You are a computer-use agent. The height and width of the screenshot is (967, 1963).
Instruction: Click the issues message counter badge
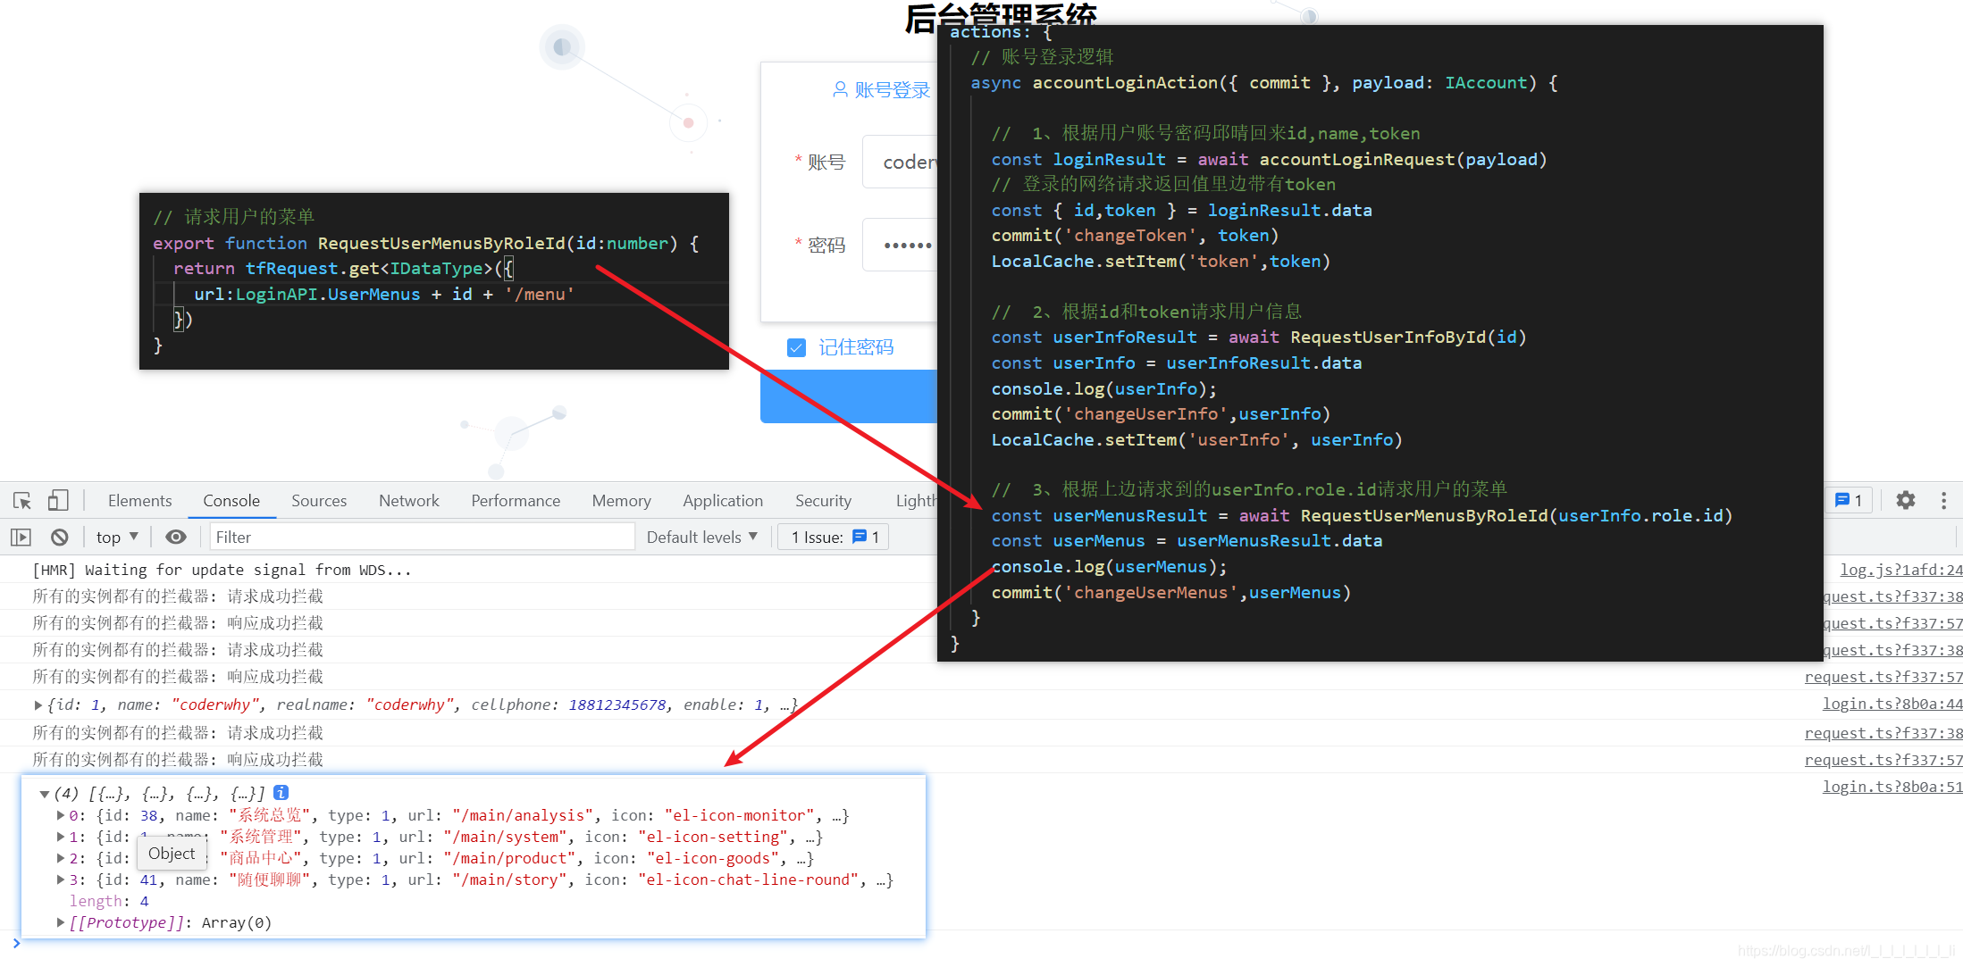pyautogui.click(x=1848, y=501)
